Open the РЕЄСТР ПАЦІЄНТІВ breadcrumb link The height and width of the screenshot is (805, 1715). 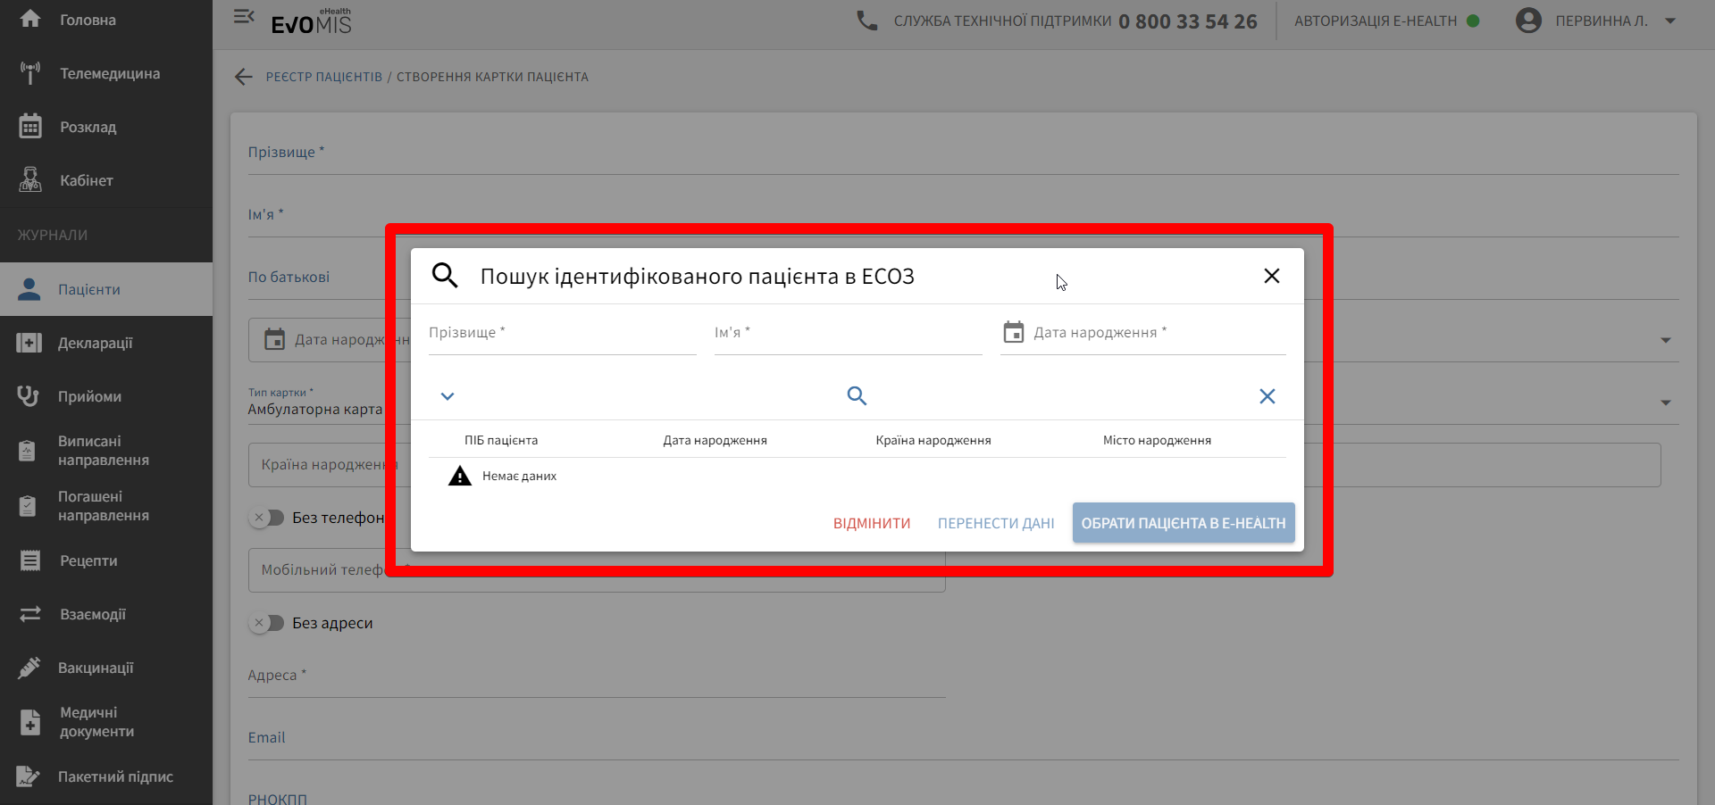click(323, 77)
